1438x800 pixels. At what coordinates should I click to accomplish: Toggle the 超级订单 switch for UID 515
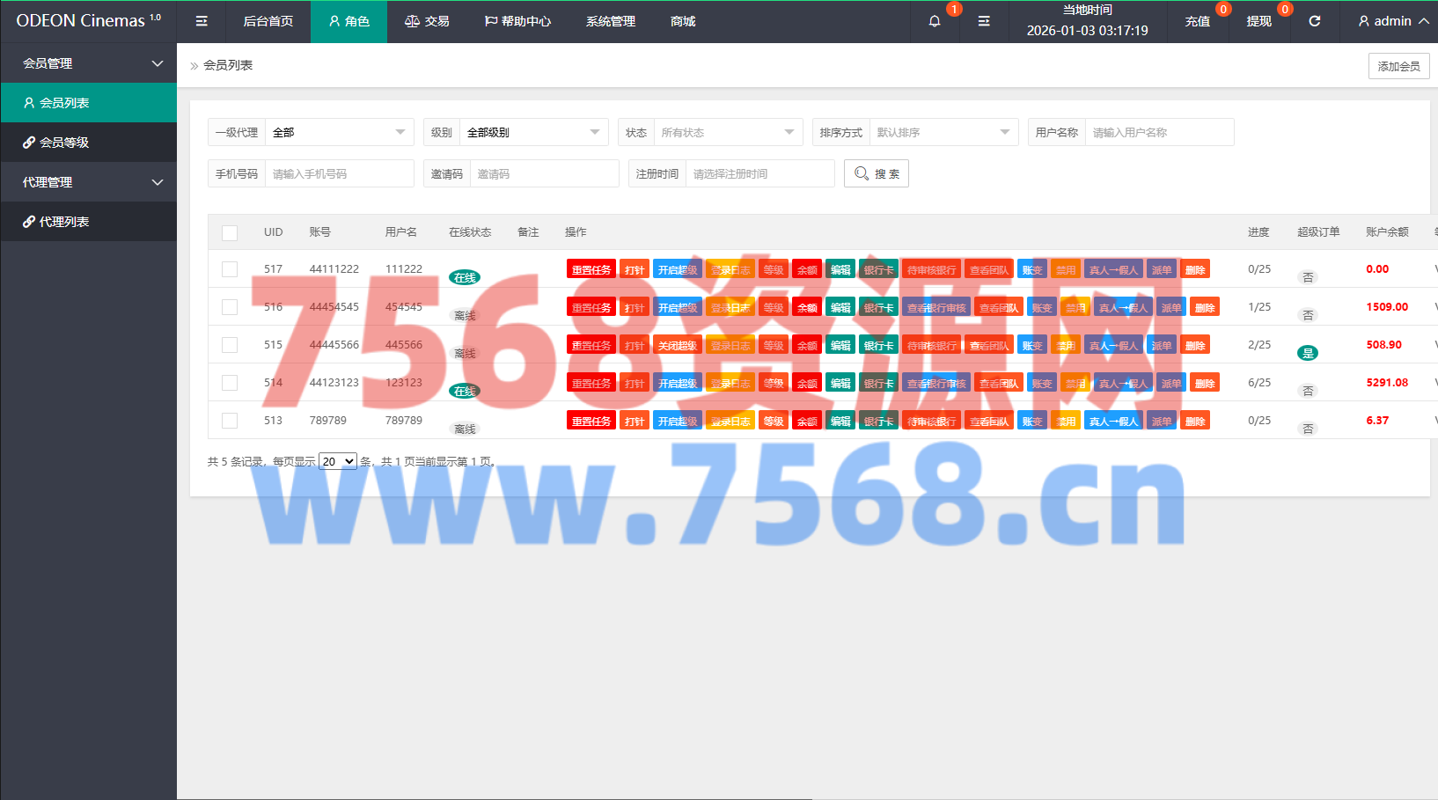(x=1308, y=353)
